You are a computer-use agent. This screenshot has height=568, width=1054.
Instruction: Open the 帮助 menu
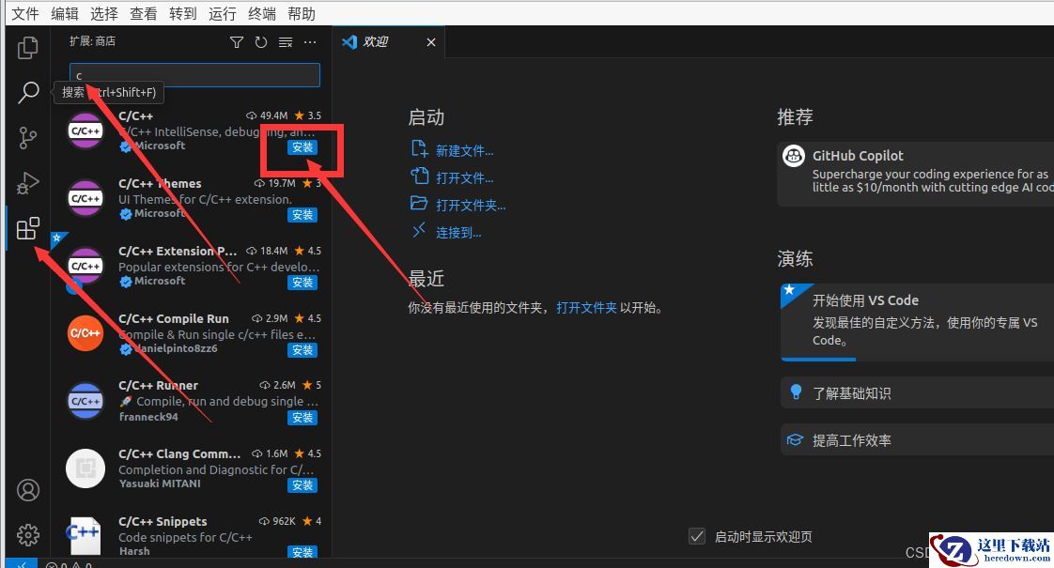point(301,13)
